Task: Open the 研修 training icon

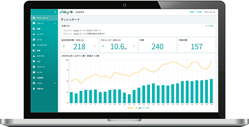Action: pyautogui.click(x=34, y=51)
